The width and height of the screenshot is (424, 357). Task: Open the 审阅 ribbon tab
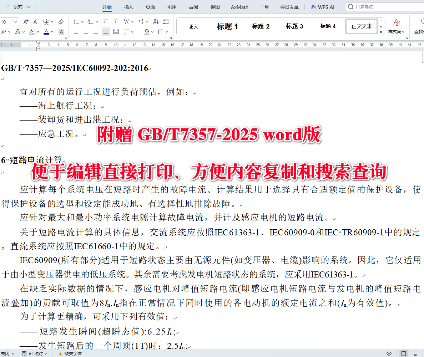coord(193,7)
